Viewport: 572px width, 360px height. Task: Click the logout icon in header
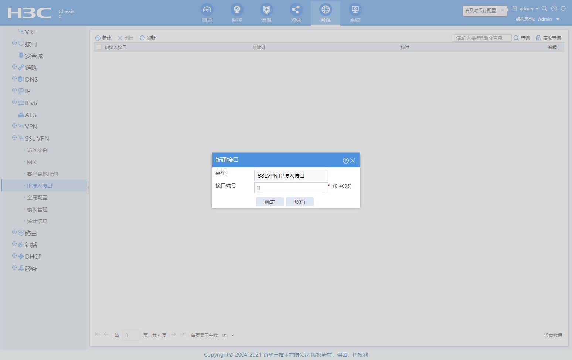[564, 8]
